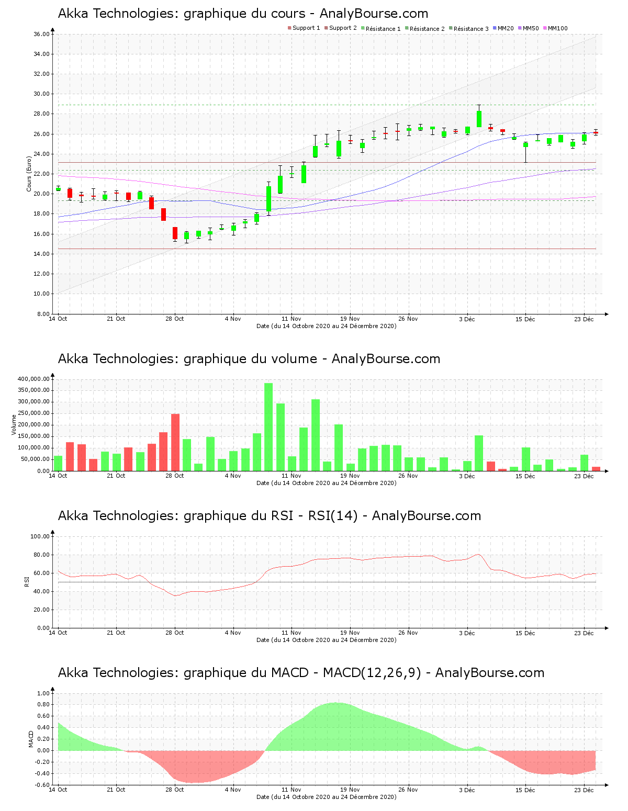Click '19 Nov' on the MACD chart axis
This screenshot has width=628, height=811.
(350, 790)
